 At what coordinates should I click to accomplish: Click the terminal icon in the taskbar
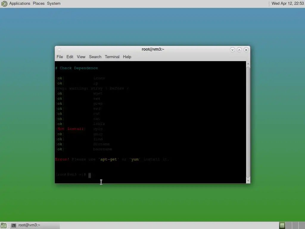click(x=14, y=225)
